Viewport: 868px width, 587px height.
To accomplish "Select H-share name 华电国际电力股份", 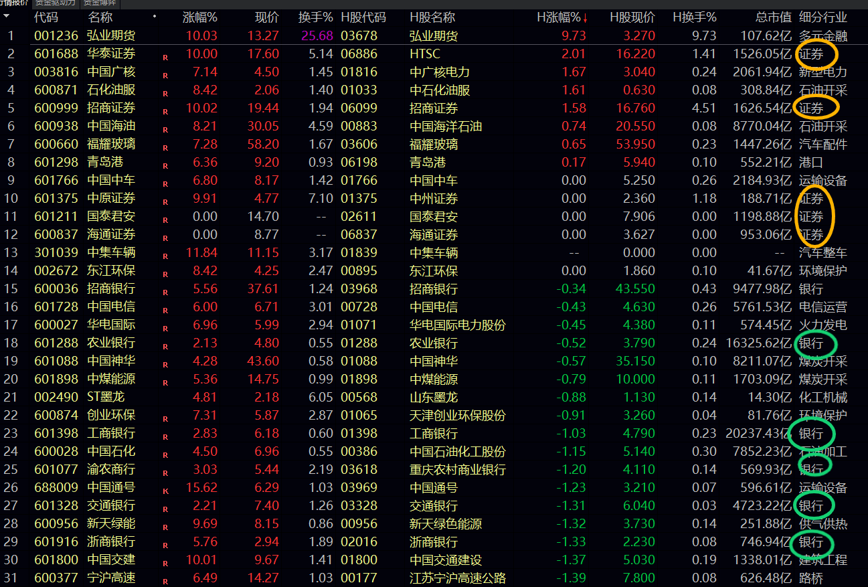I will 458,325.
